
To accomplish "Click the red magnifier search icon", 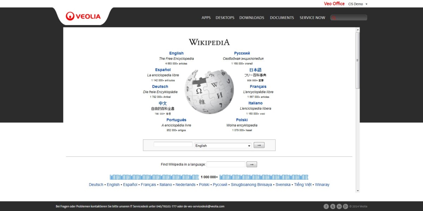I will click(x=333, y=18).
